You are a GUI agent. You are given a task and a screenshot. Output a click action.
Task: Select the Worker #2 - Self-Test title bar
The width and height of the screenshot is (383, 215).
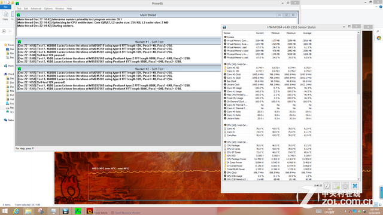[x=118, y=69]
